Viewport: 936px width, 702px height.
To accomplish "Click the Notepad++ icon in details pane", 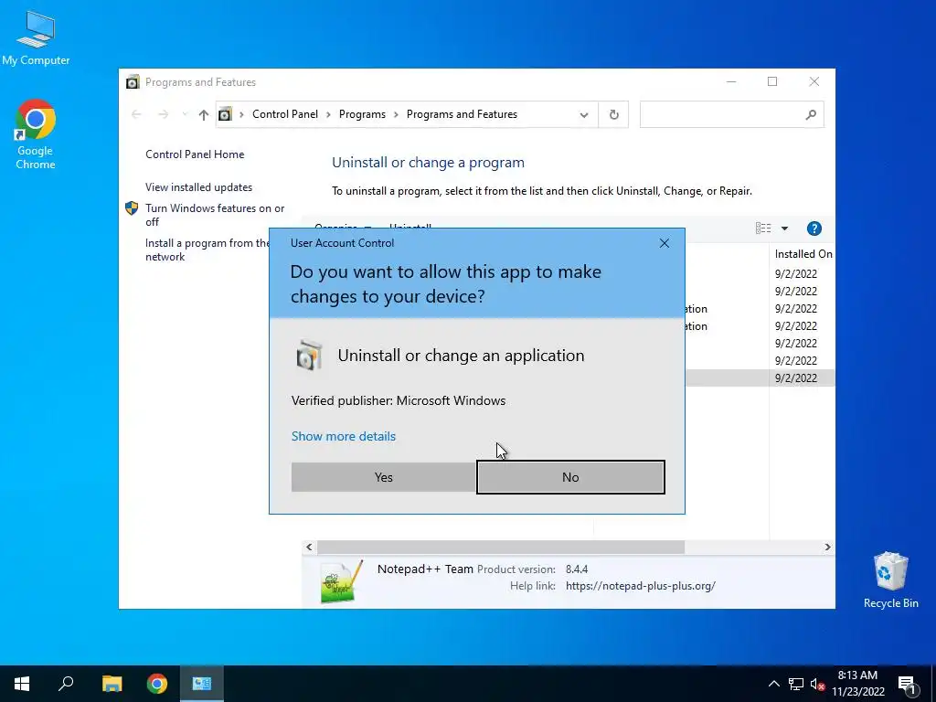I will click(x=342, y=582).
